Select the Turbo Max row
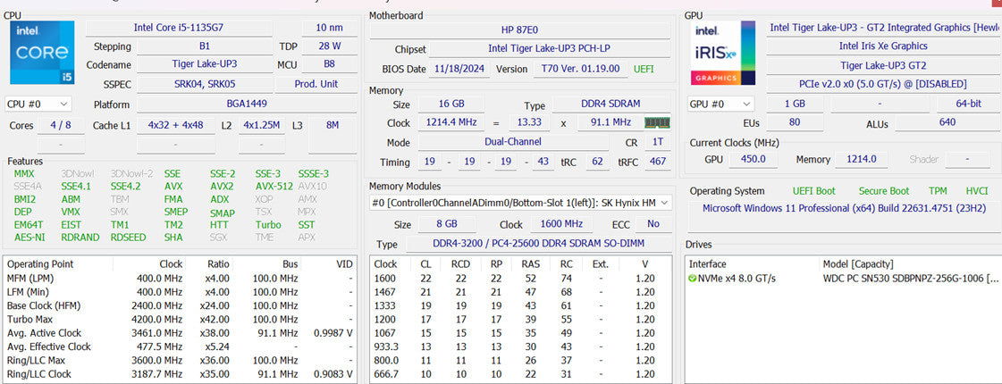Screen dimensions: 1002x384 pyautogui.click(x=181, y=320)
